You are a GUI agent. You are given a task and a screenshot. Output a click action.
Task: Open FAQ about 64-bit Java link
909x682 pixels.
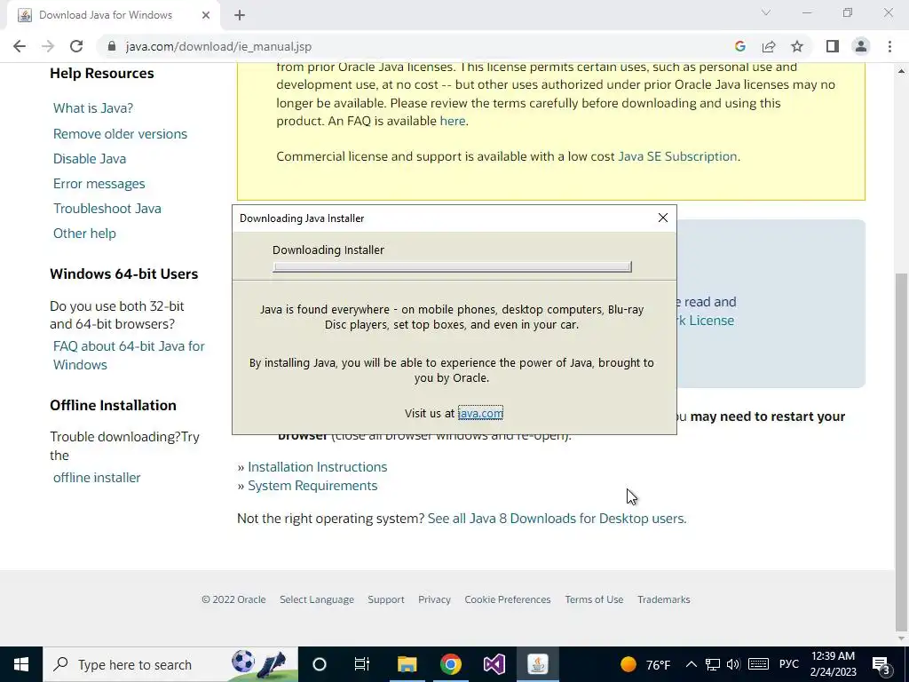pyautogui.click(x=129, y=355)
